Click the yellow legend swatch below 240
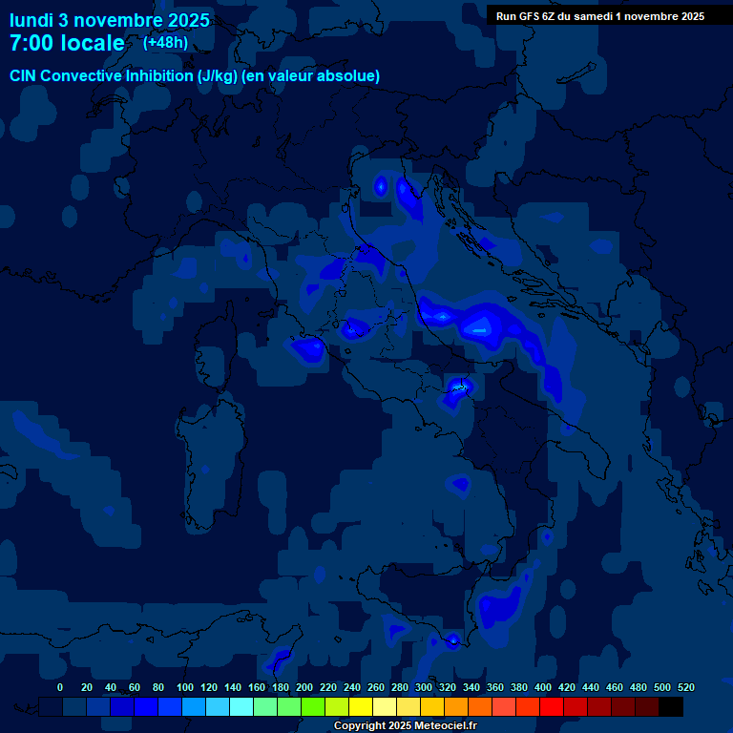The height and width of the screenshot is (733, 733). click(361, 707)
